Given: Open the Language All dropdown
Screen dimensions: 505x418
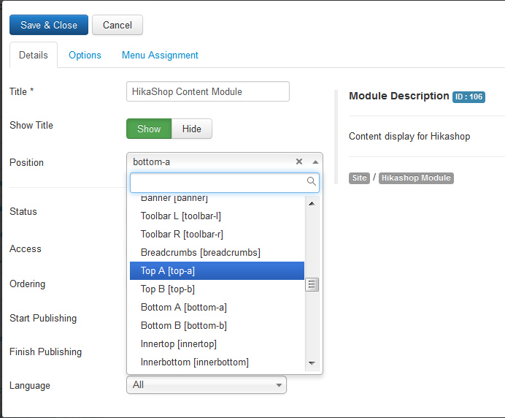Looking at the screenshot, I should 207,385.
